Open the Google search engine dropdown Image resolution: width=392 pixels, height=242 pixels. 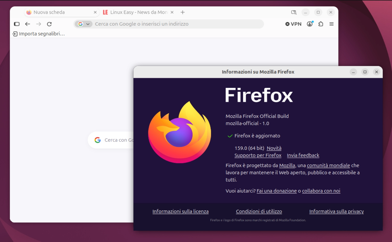coord(84,24)
